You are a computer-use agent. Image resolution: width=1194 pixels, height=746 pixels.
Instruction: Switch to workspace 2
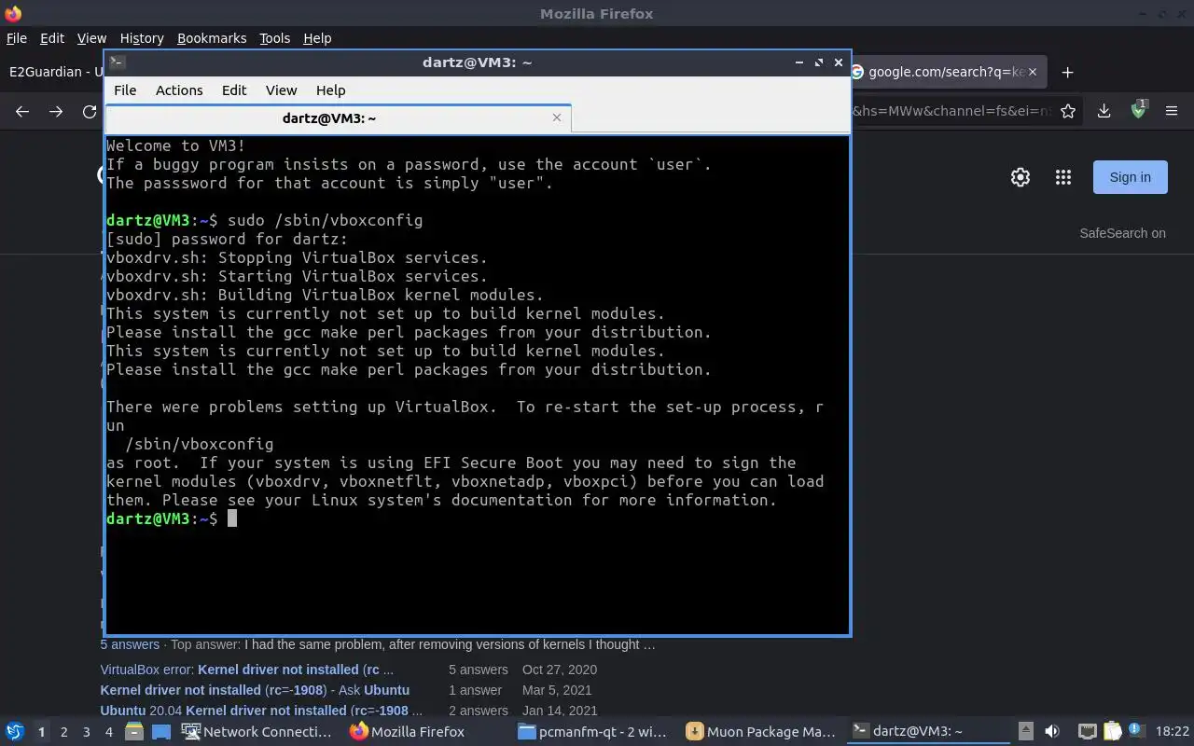[x=63, y=732]
